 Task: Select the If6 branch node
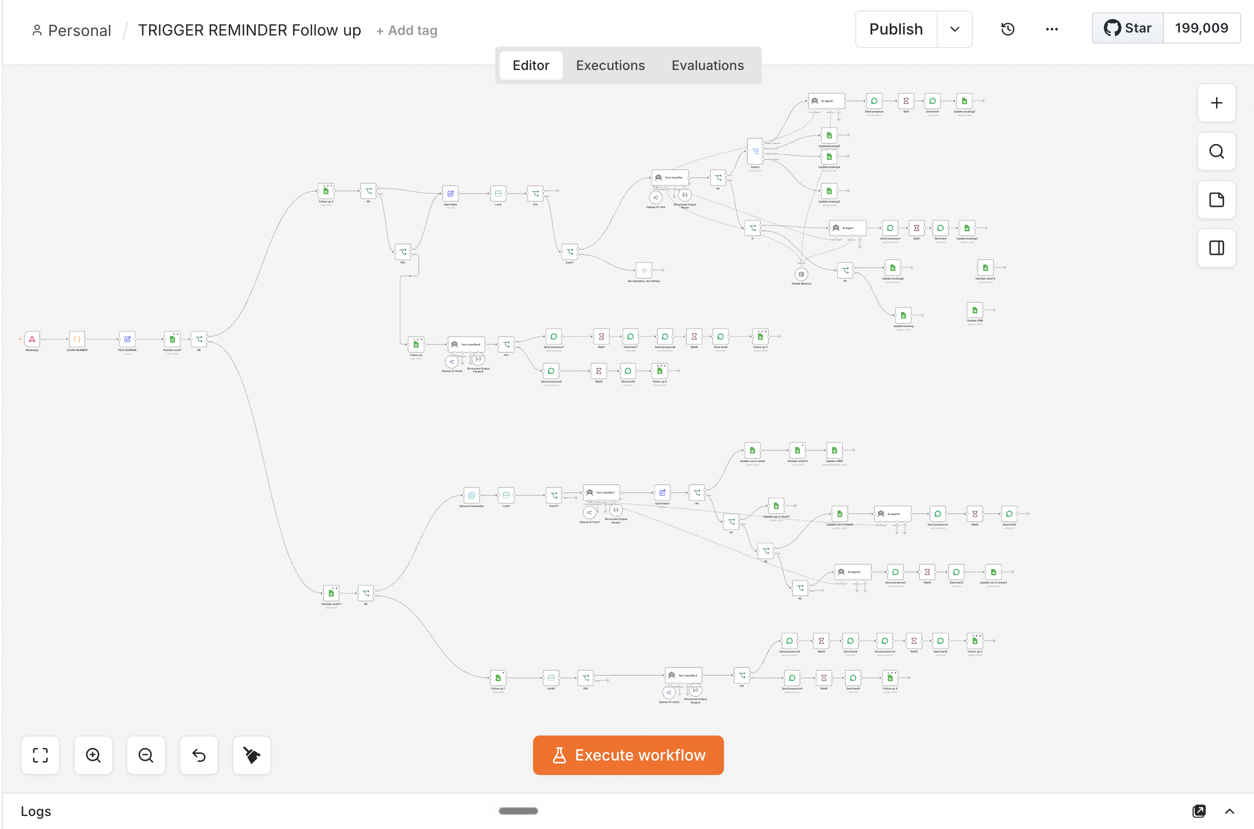click(199, 339)
